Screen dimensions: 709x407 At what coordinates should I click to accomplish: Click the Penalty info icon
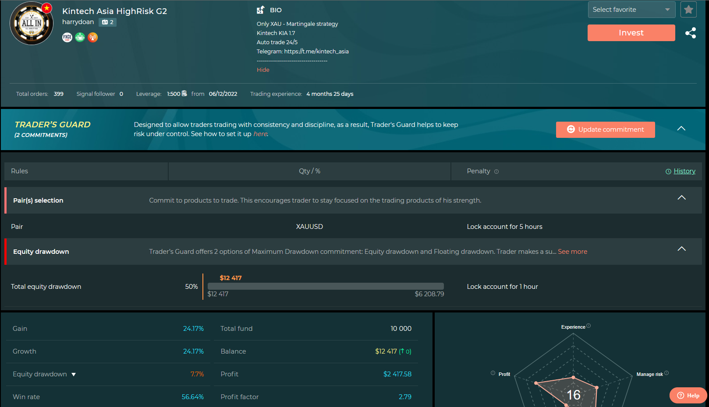coord(496,172)
